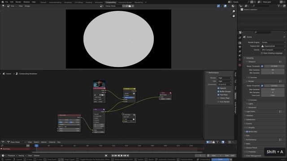Open the Dope Sheet mode dropdown
Viewport: 287px width, 161px height.
[x=17, y=142]
